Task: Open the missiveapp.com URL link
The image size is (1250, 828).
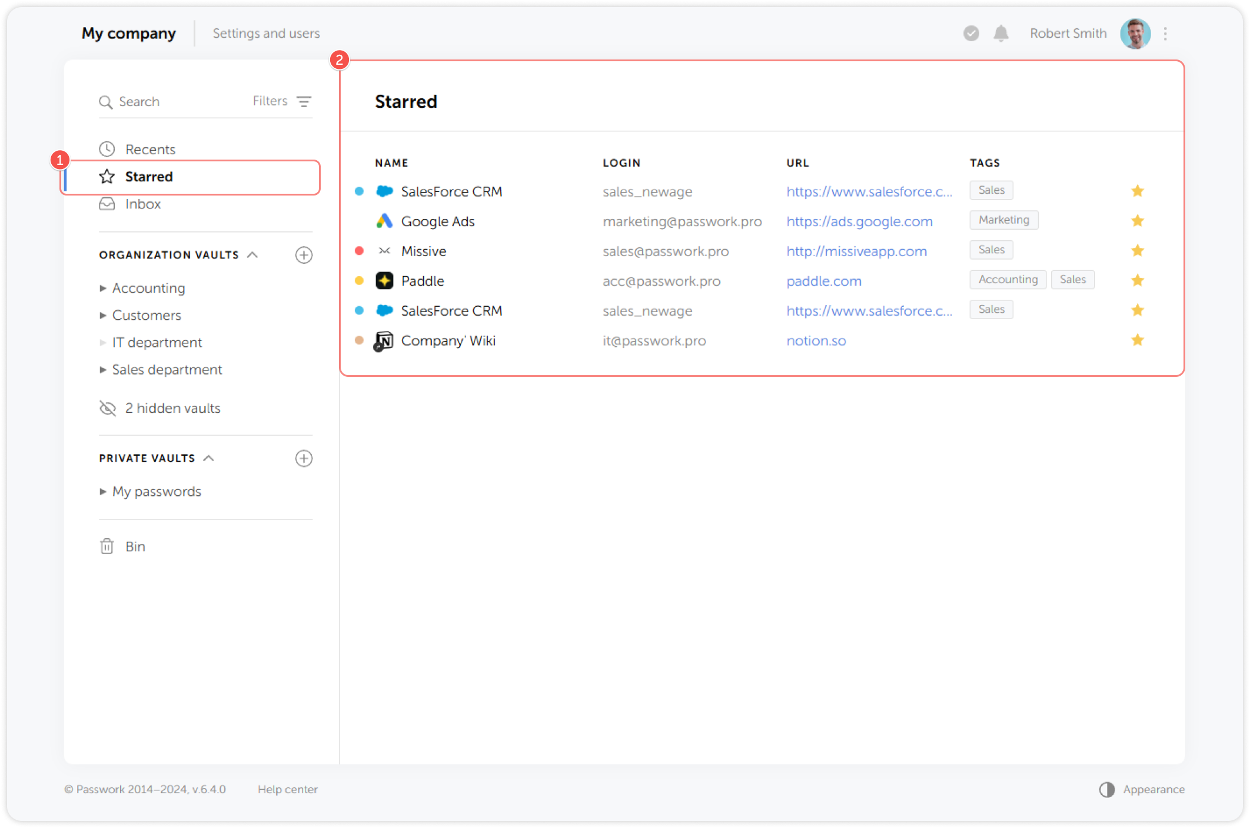Action: pos(856,251)
